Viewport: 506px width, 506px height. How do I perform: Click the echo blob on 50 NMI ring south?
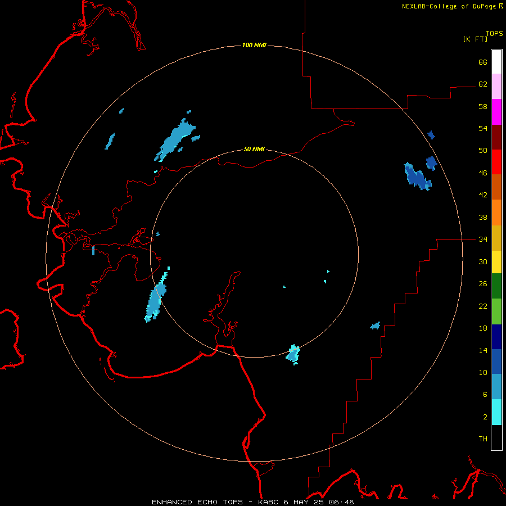(293, 354)
